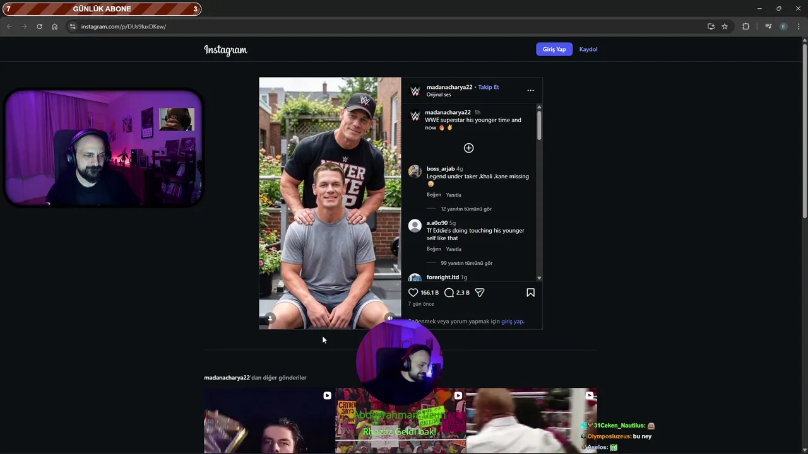The image size is (808, 454).
Task: Open media controls icon in toolbar
Action: (x=768, y=26)
